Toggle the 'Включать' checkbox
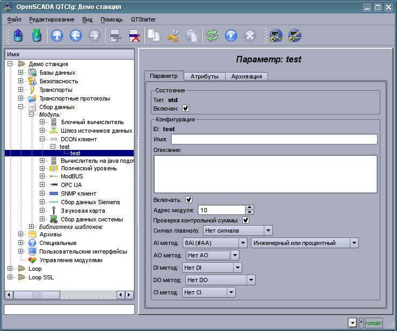The width and height of the screenshot is (397, 331). [x=189, y=199]
